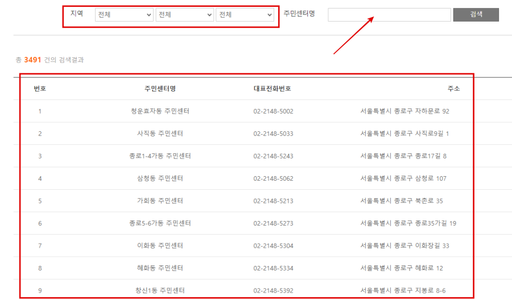Open the second 지역 전체 dropdown
The image size is (512, 300).
pyautogui.click(x=185, y=15)
